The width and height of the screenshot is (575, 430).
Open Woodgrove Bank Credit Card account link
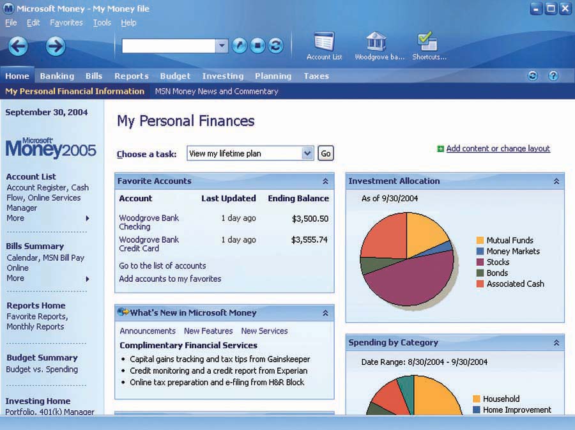149,244
